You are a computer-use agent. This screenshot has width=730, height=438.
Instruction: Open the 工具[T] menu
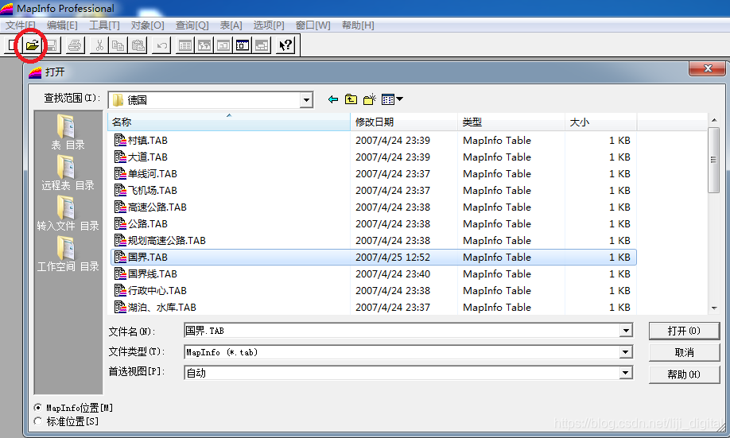tap(104, 25)
